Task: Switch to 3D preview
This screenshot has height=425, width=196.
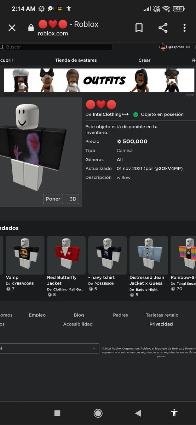Action: [x=73, y=199]
